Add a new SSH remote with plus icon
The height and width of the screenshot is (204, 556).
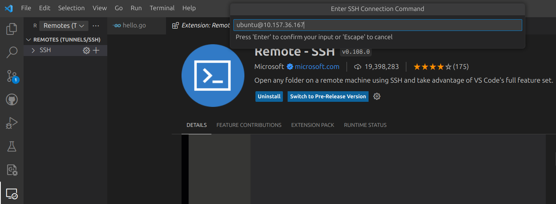point(96,51)
